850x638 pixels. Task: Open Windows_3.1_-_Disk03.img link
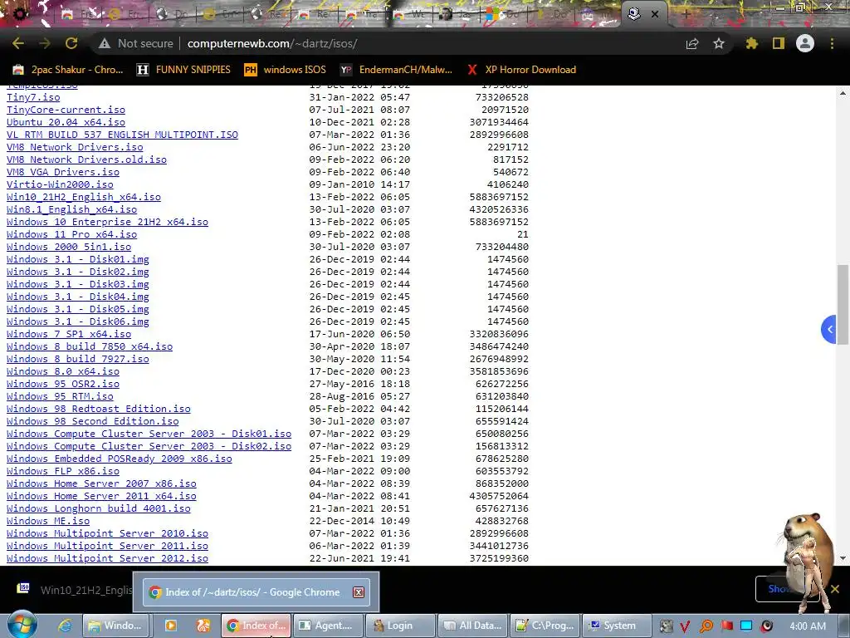[77, 284]
